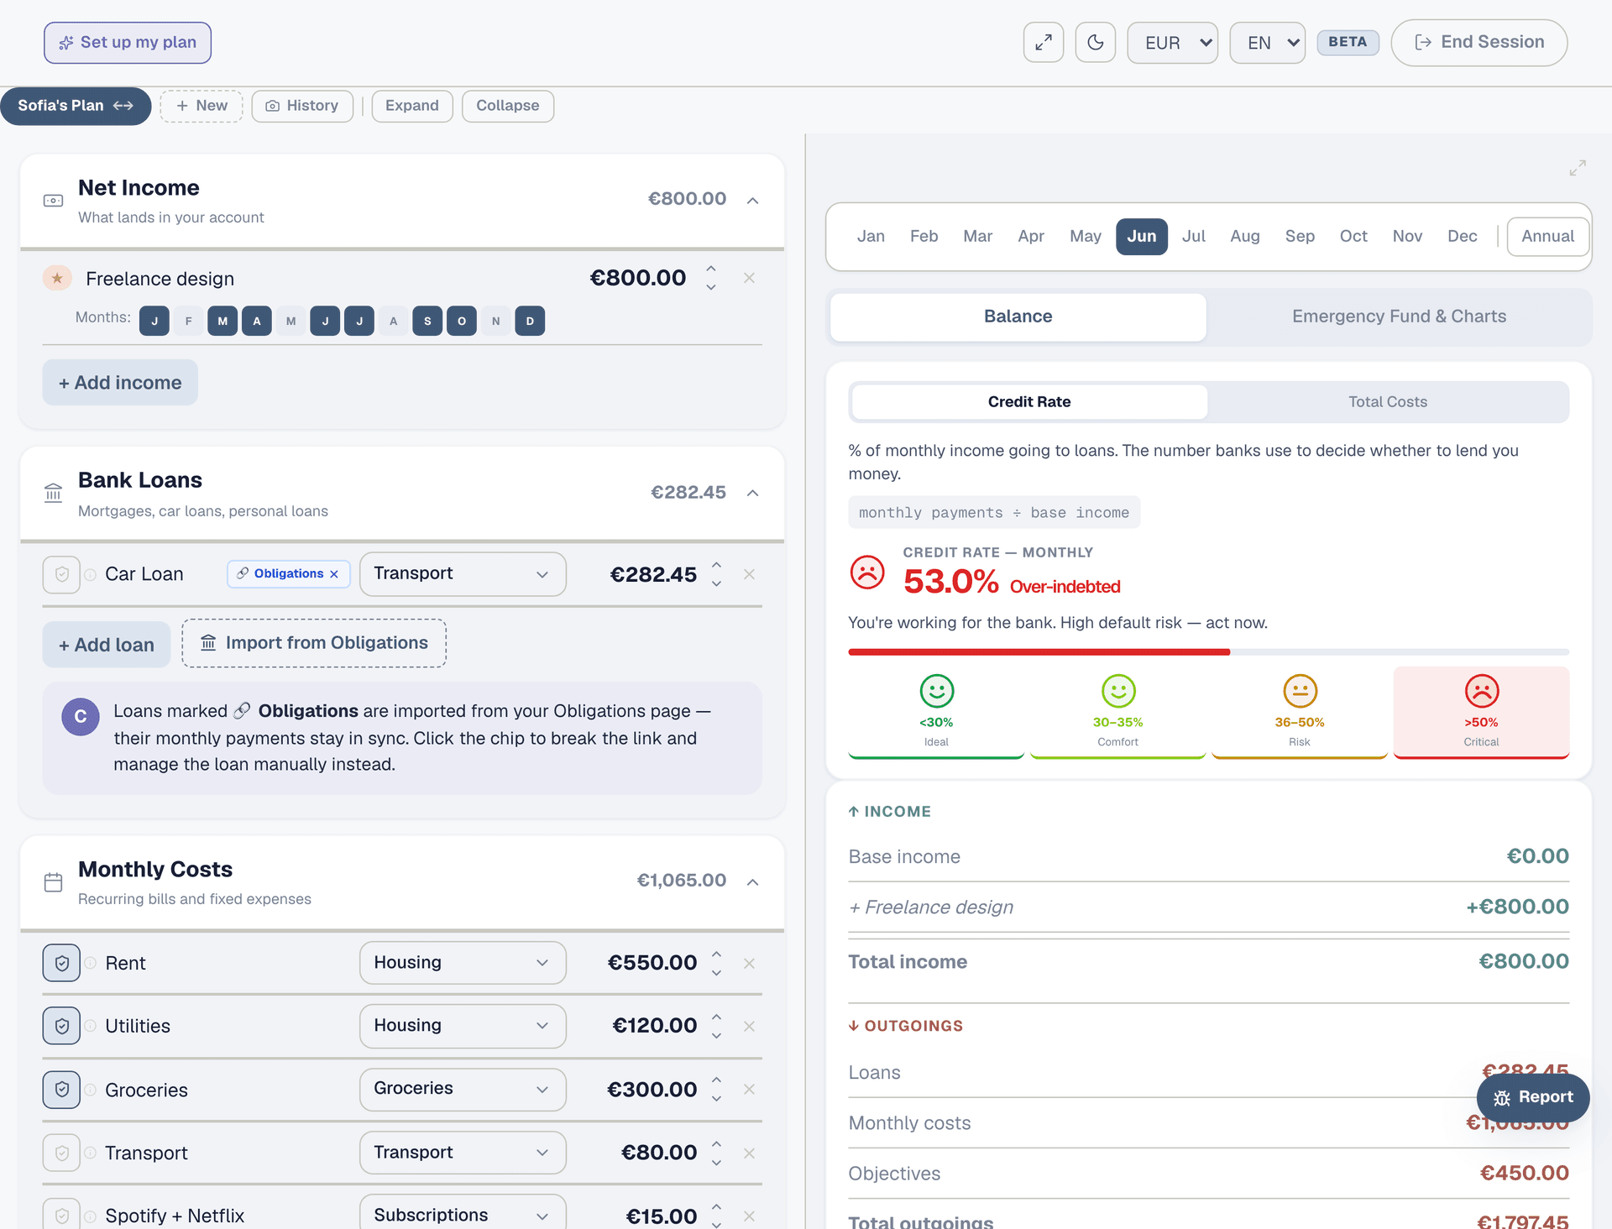Click the credit rate red progress bar
This screenshot has height=1229, width=1612.
click(1039, 651)
